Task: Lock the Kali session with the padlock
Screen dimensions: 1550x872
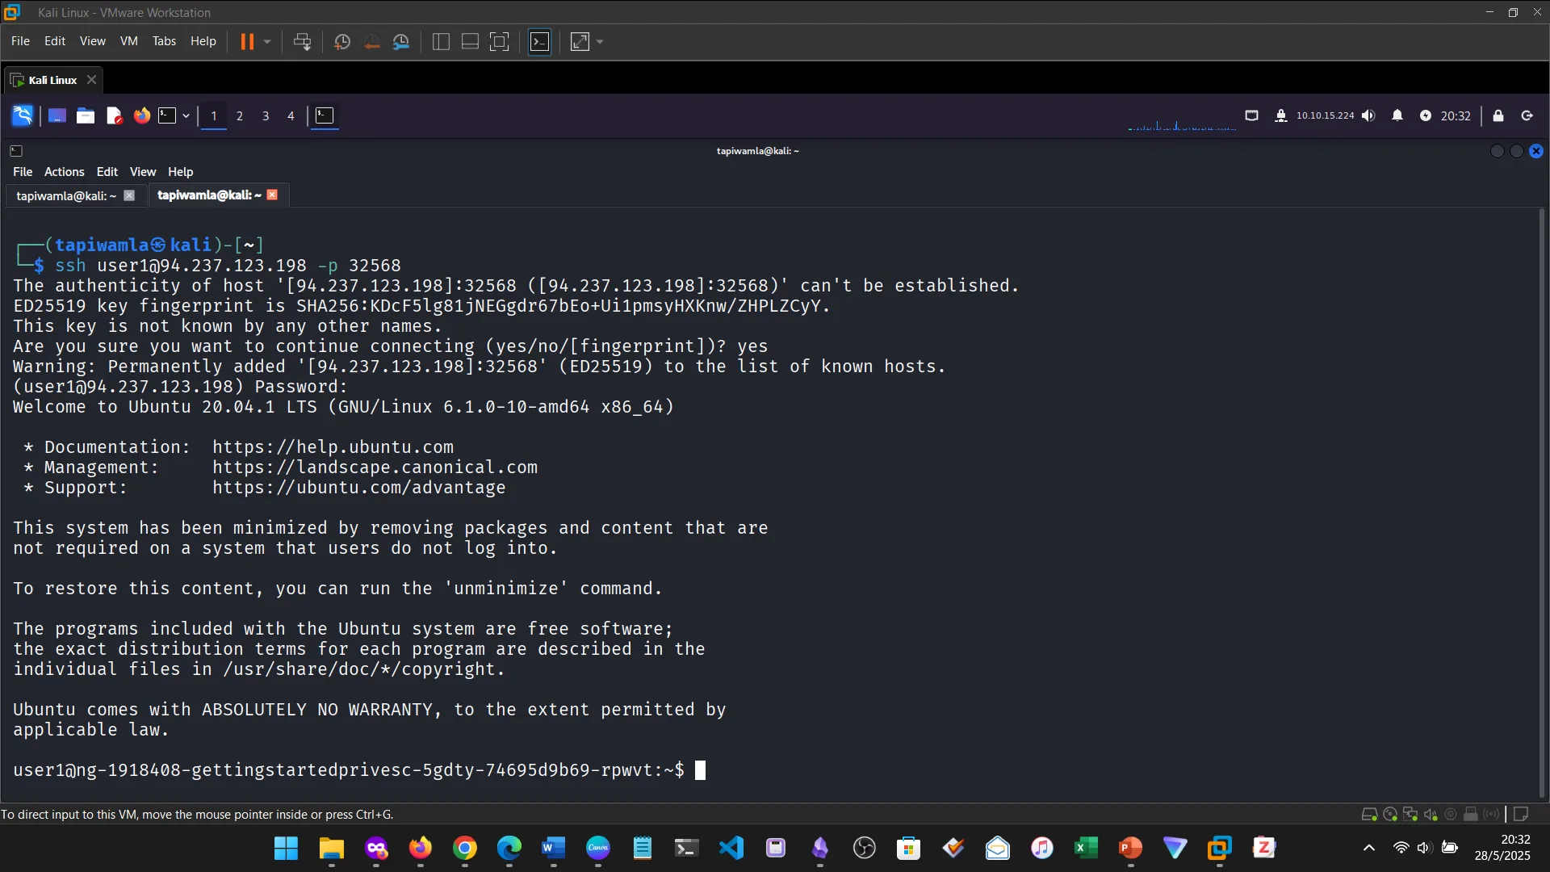Action: click(x=1498, y=115)
